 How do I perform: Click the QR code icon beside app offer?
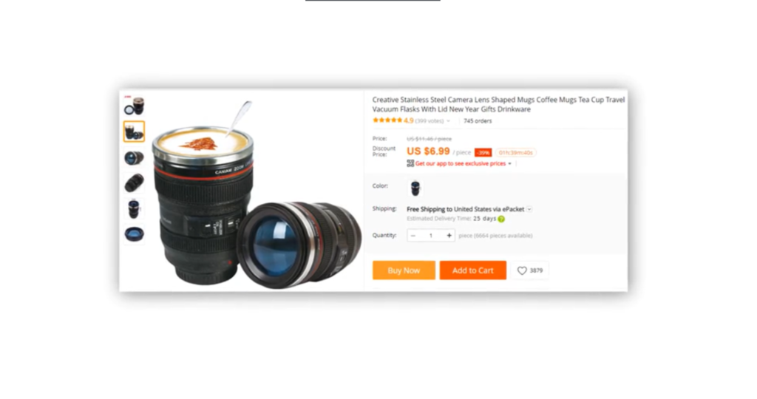[410, 163]
